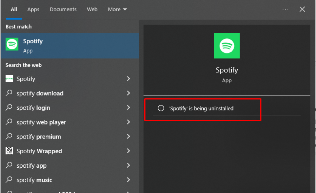Switch to the Web tab
This screenshot has height=193, width=316.
tap(92, 9)
